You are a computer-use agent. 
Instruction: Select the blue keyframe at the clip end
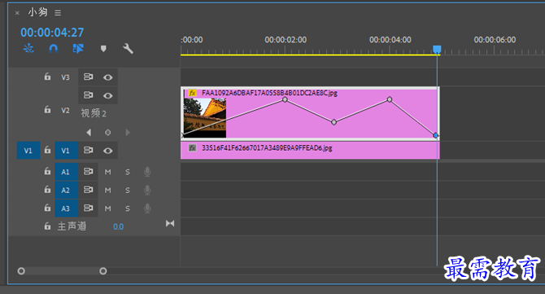coord(435,135)
